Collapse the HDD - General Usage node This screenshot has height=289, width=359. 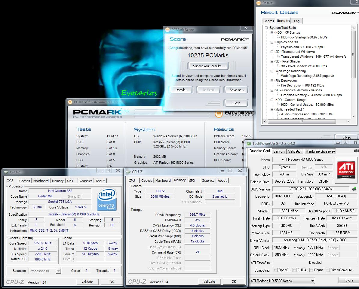[x=272, y=100]
